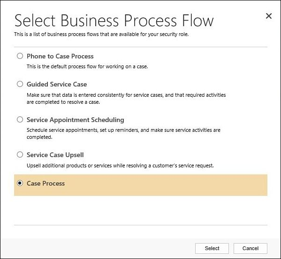Click the selected Case Process radio button
281x259 pixels.
click(x=20, y=183)
